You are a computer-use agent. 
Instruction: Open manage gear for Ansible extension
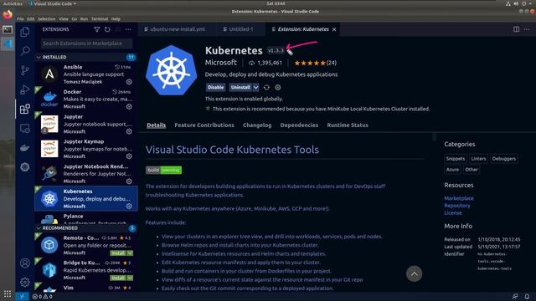[x=129, y=82]
